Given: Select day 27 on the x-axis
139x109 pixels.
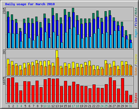Looking at the screenshot, I should point(114,106).
